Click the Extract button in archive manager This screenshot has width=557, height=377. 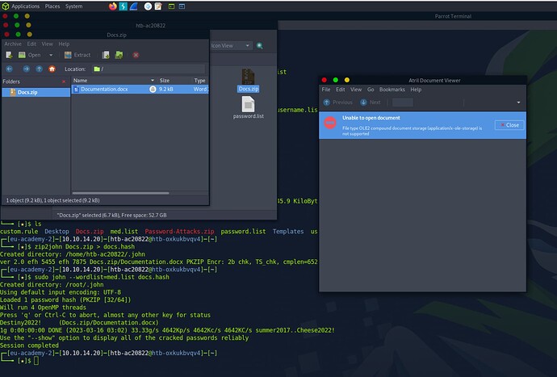pyautogui.click(x=78, y=55)
